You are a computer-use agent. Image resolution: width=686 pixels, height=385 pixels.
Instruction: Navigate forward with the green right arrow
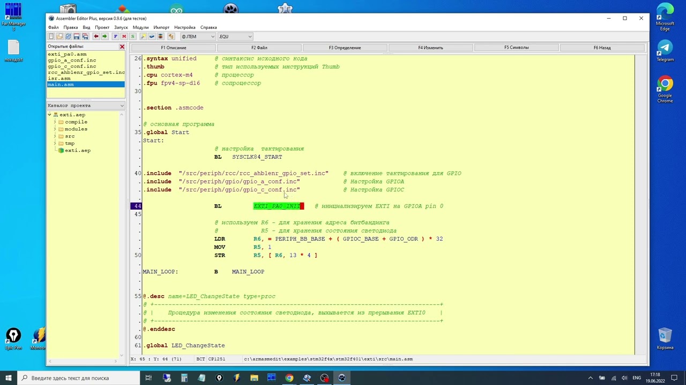pos(105,36)
